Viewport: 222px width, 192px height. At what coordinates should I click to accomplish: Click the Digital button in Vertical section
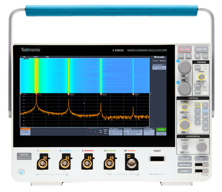pyautogui.click(x=205, y=111)
